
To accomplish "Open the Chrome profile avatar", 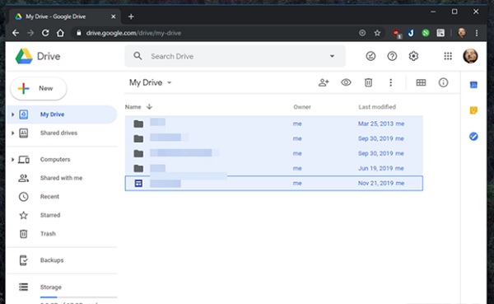I will [462, 33].
